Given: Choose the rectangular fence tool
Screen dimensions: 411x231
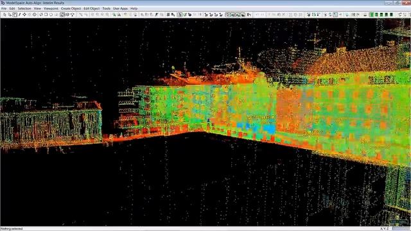Looking at the screenshot, I should pyautogui.click(x=46, y=15).
